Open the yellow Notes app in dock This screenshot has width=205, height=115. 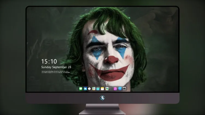coord(102,89)
